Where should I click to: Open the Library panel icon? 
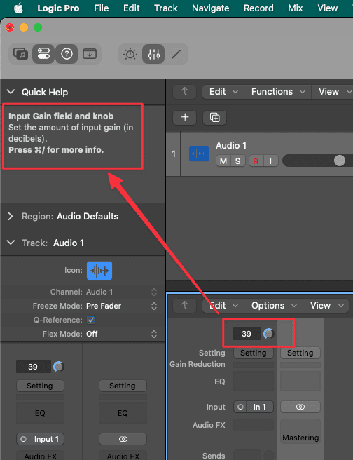(20, 54)
